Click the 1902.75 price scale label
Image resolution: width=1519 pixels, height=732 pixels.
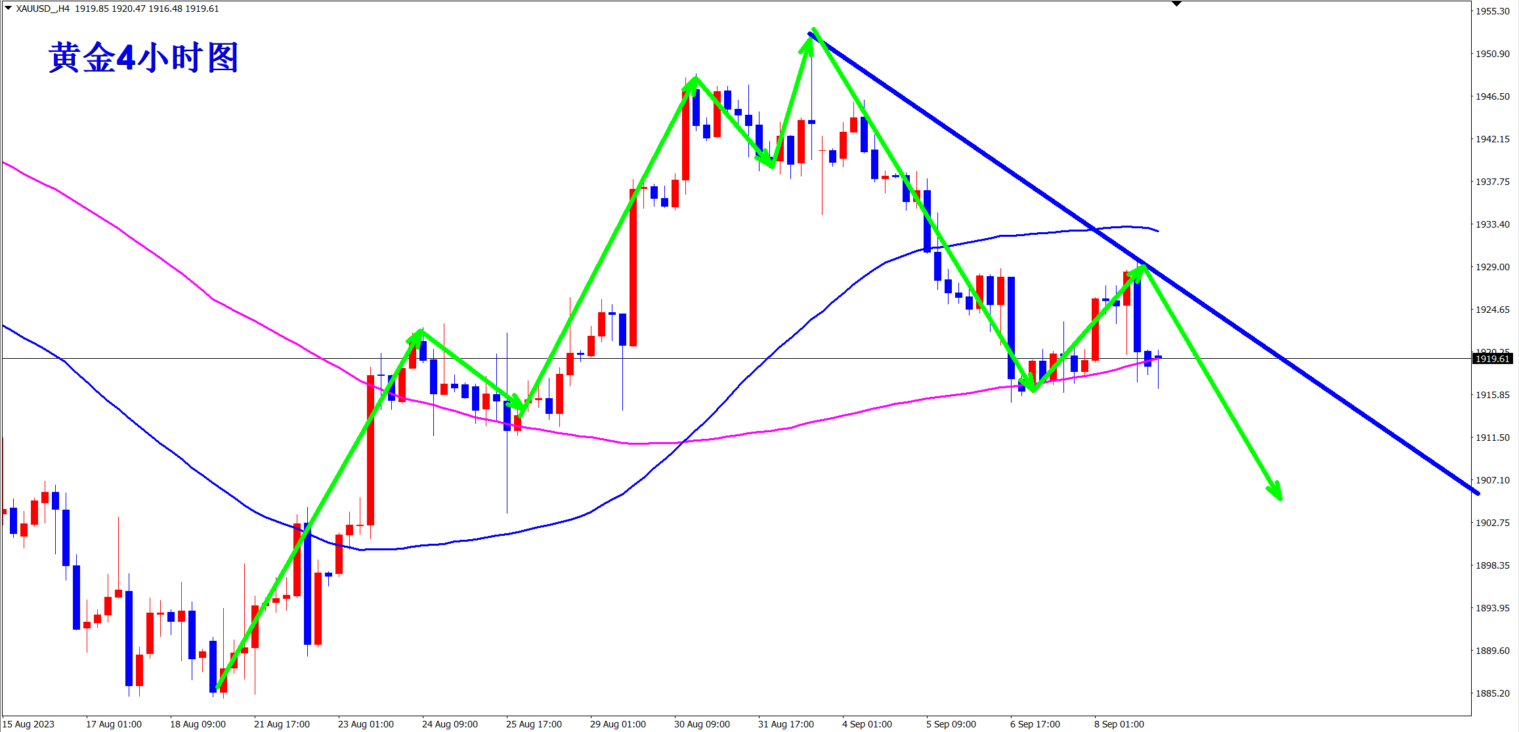pyautogui.click(x=1492, y=523)
